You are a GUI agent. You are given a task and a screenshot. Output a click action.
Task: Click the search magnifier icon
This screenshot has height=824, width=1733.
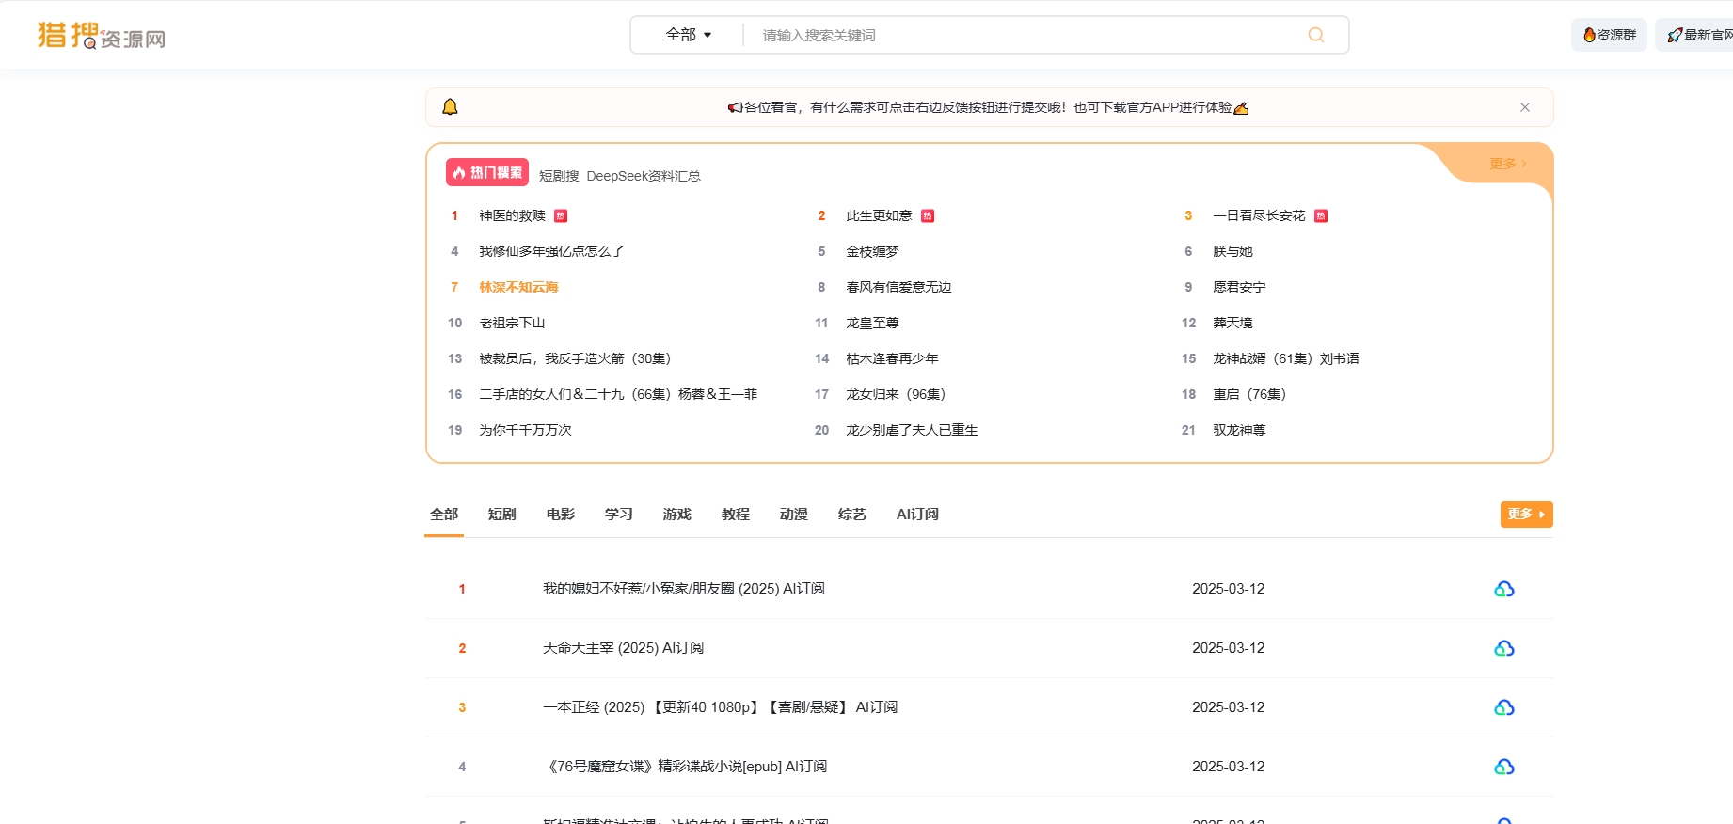click(x=1315, y=35)
